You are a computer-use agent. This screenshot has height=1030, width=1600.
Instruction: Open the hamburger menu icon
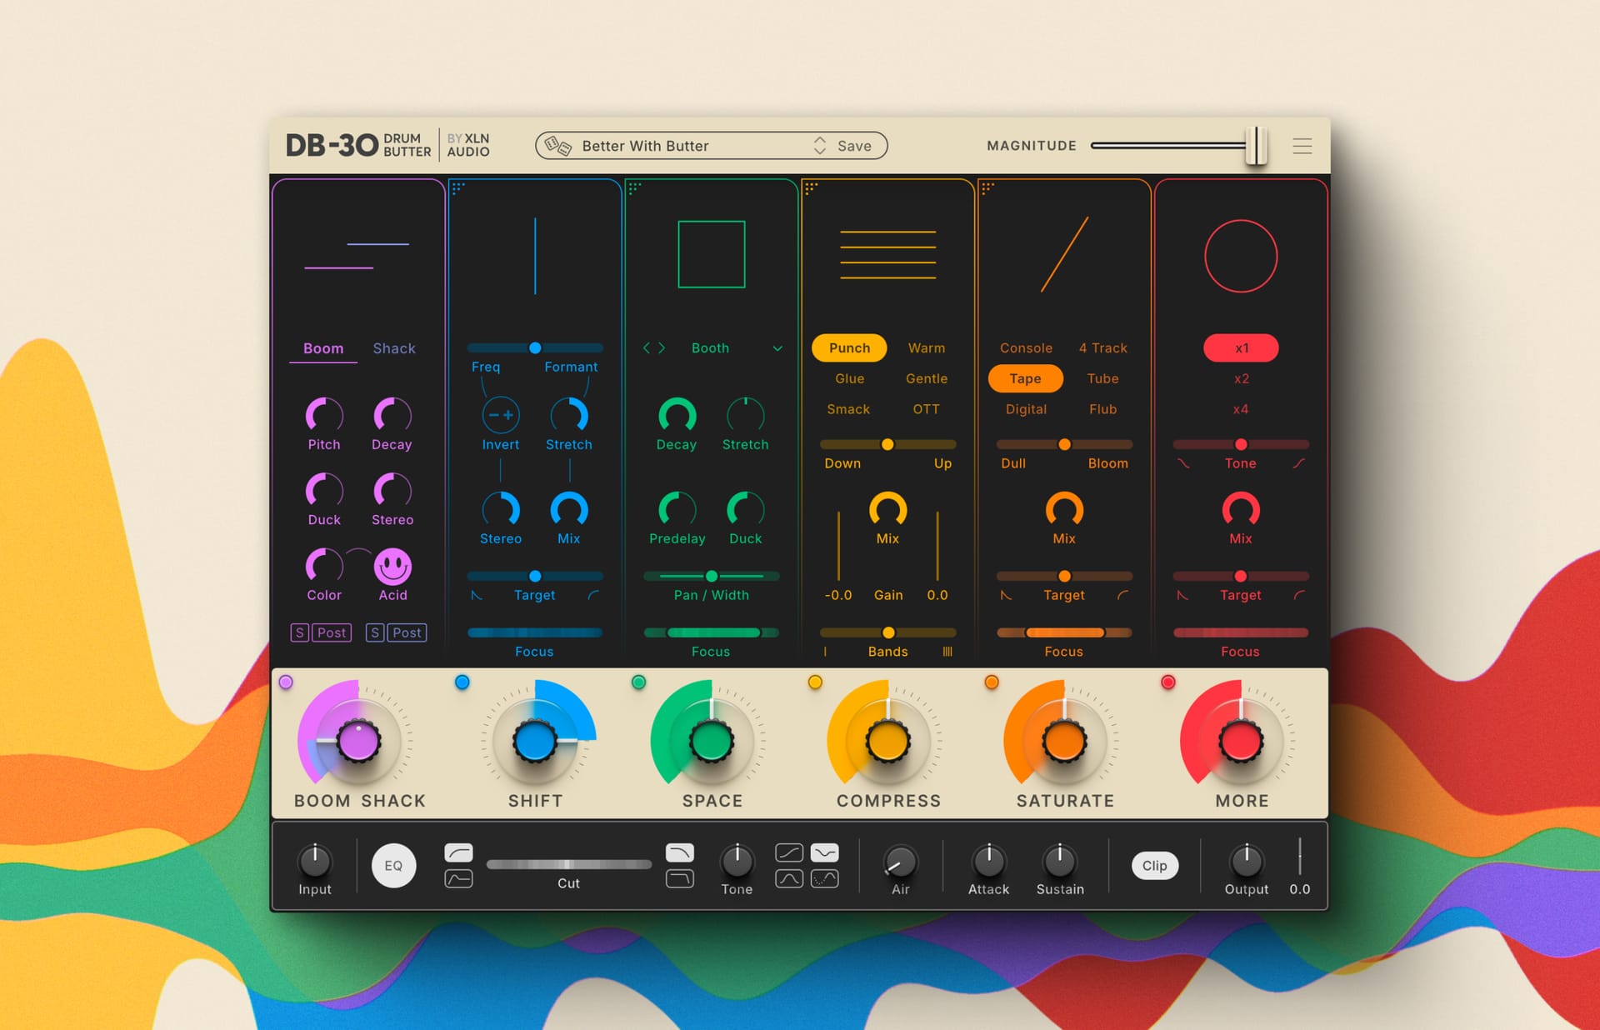point(1302,146)
